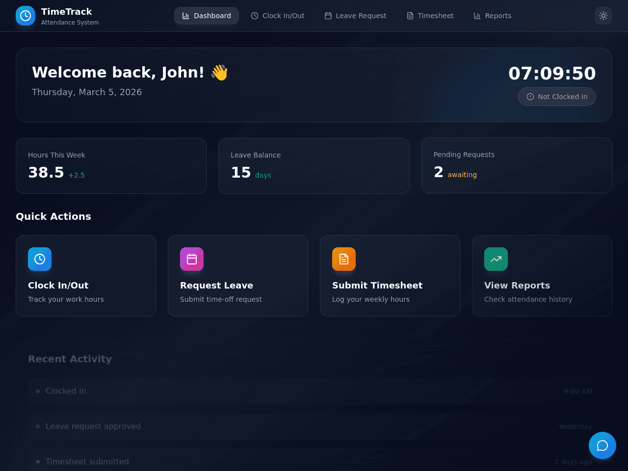Click the 'Yesterday' activity timestamp

point(576,427)
